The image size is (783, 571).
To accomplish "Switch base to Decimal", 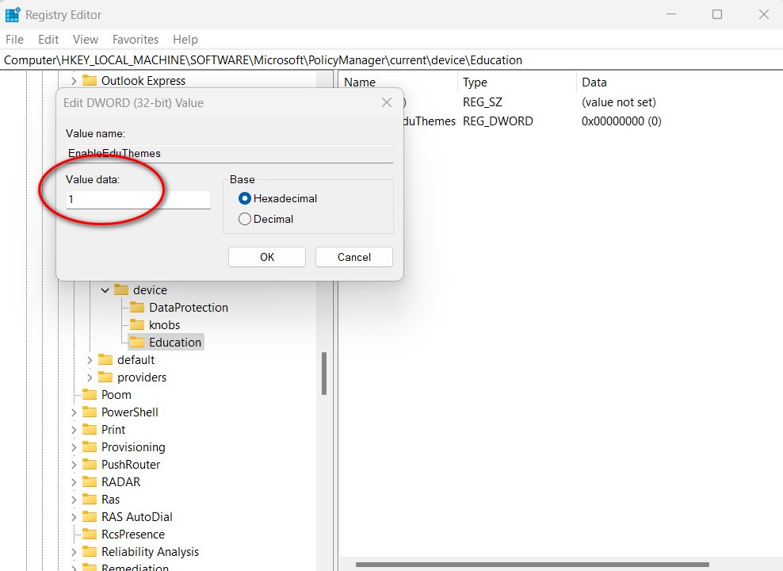I will click(x=245, y=219).
